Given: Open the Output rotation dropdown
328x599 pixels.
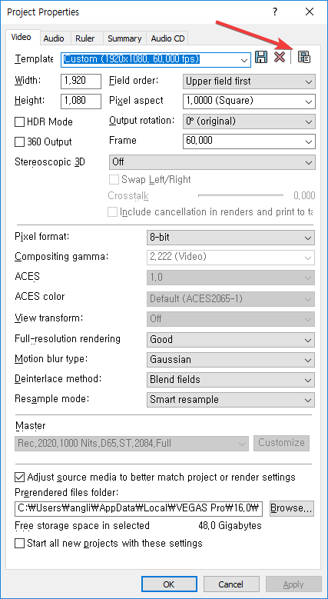Looking at the screenshot, I should (x=249, y=121).
